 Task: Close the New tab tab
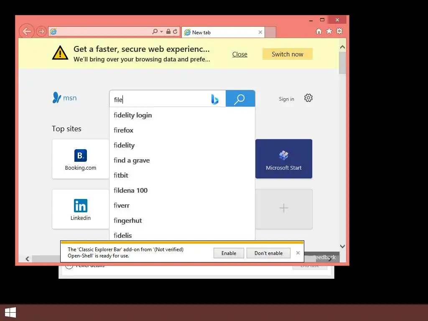click(260, 32)
